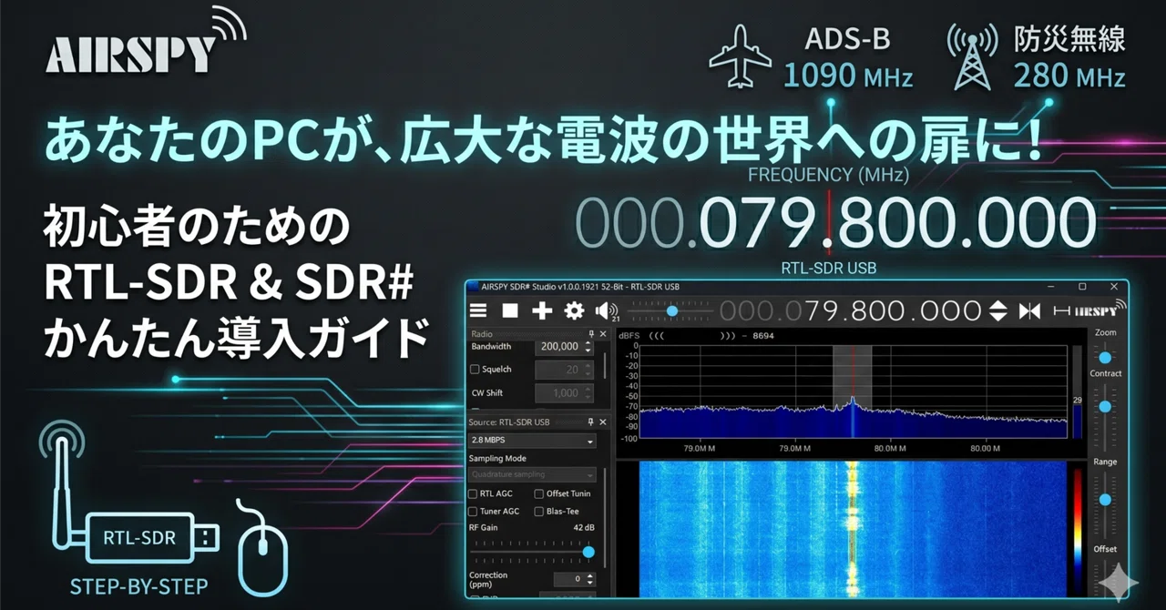1166x610 pixels.
Task: Click the "STEP-BY-STEP" caption
Action: click(x=138, y=586)
